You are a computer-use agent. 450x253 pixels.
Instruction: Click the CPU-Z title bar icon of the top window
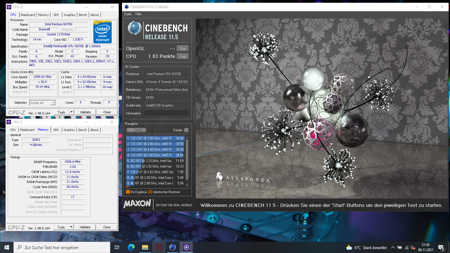(9, 7)
